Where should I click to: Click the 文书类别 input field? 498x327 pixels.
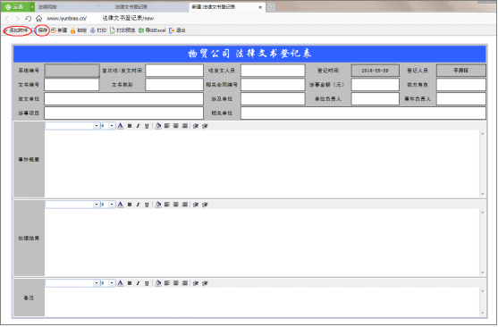pos(174,85)
